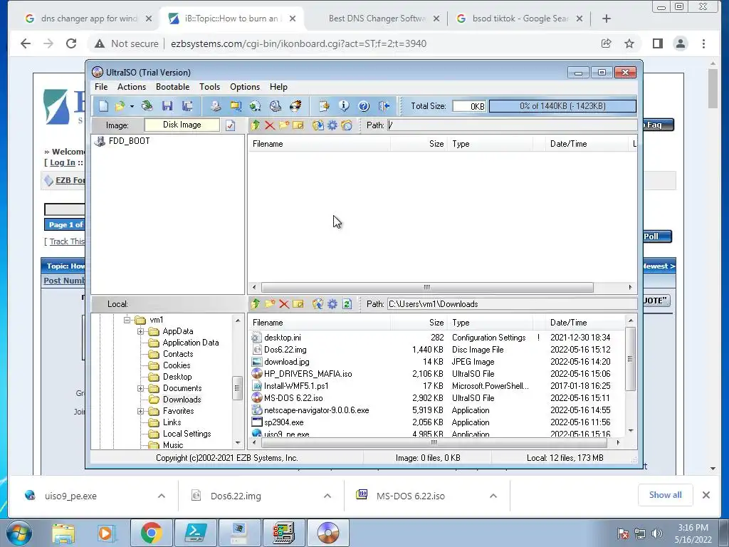The width and height of the screenshot is (729, 547).
Task: Open Chrome from the Windows taskbar
Action: pos(151,533)
